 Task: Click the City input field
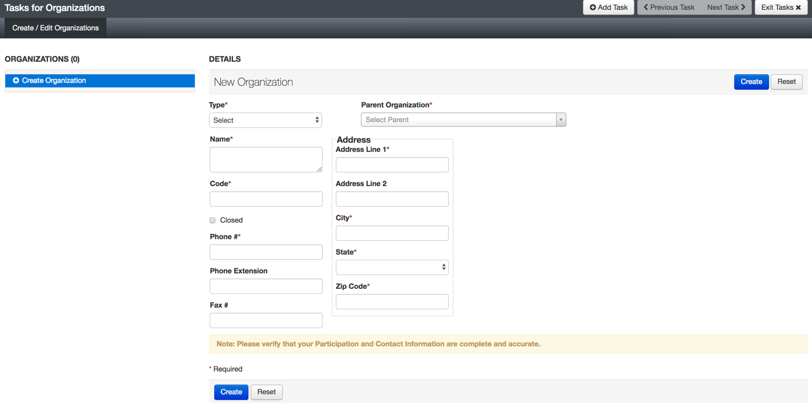[x=392, y=233]
